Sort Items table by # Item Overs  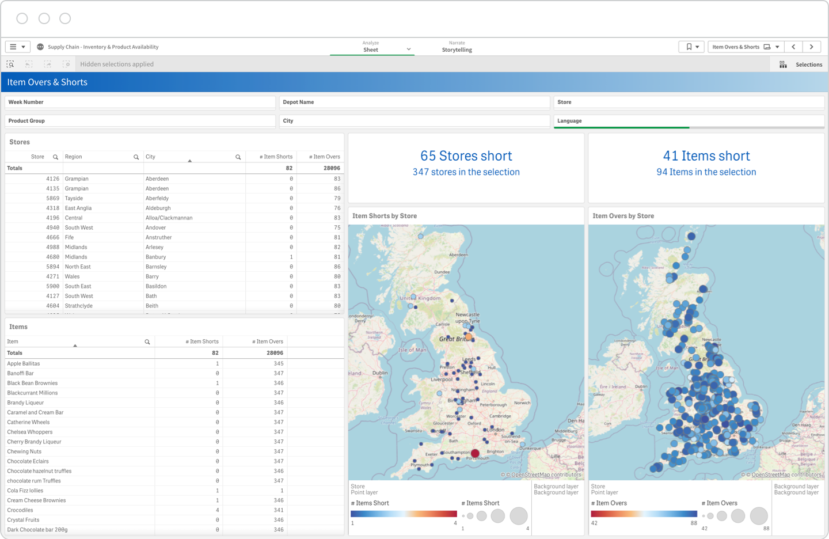[x=268, y=341]
